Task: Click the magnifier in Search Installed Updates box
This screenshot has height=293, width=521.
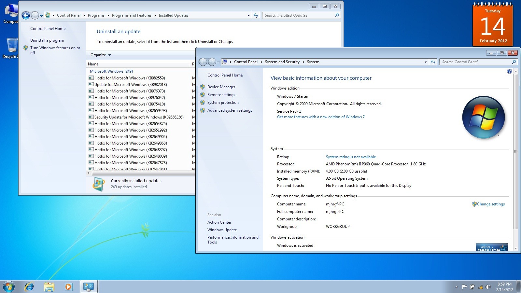Action: 337,15
